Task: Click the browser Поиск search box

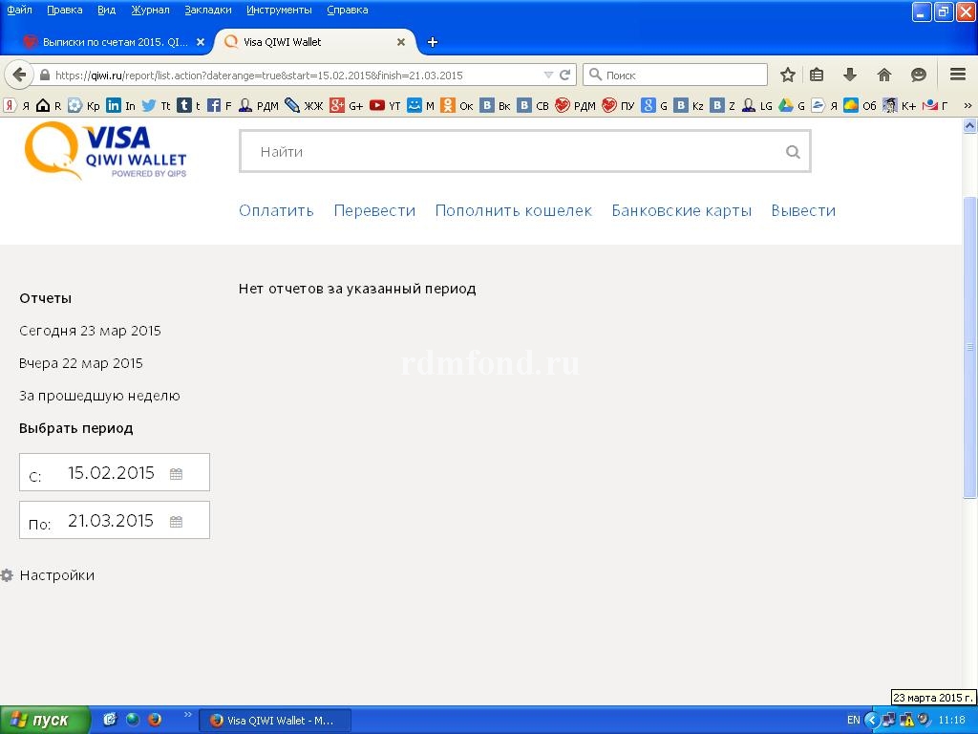Action: (675, 75)
